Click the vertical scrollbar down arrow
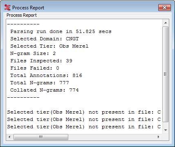 [166, 130]
